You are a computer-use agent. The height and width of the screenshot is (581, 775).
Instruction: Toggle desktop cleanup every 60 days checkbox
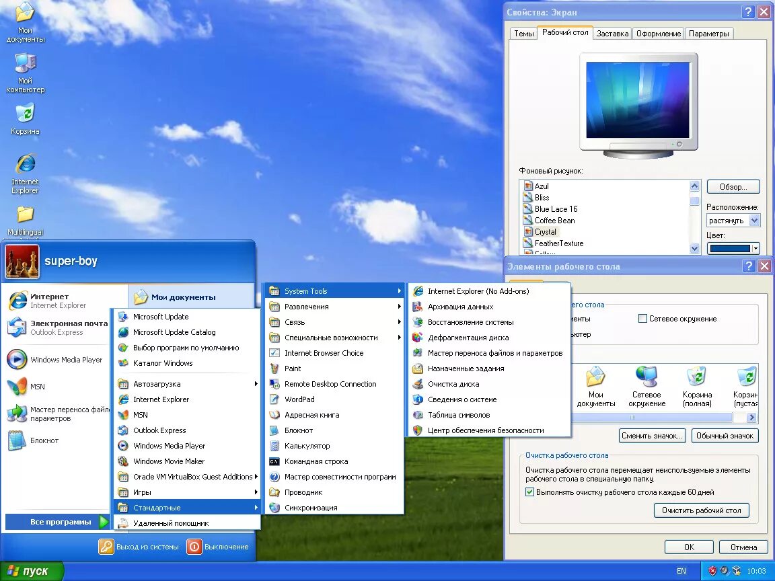[x=529, y=492]
